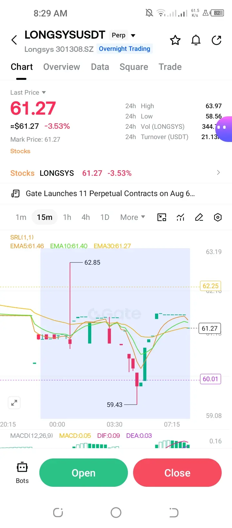Switch to the Chart tab
The width and height of the screenshot is (232, 528).
(22, 67)
